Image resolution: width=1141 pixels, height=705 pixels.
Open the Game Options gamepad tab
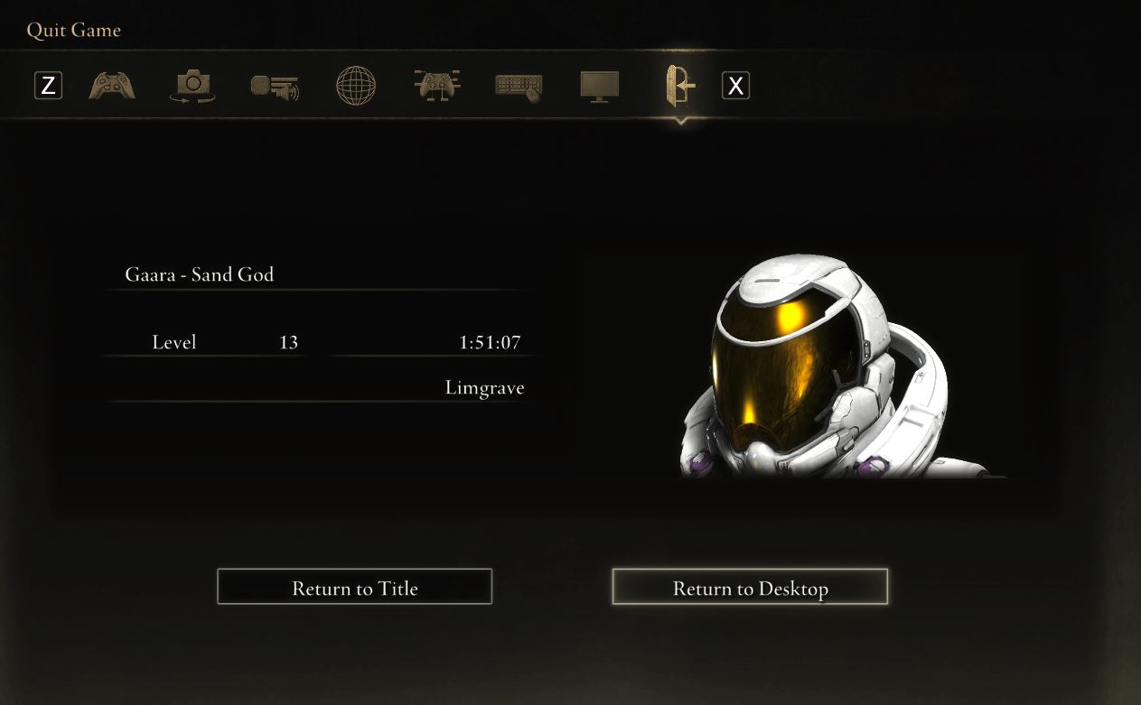pos(112,86)
